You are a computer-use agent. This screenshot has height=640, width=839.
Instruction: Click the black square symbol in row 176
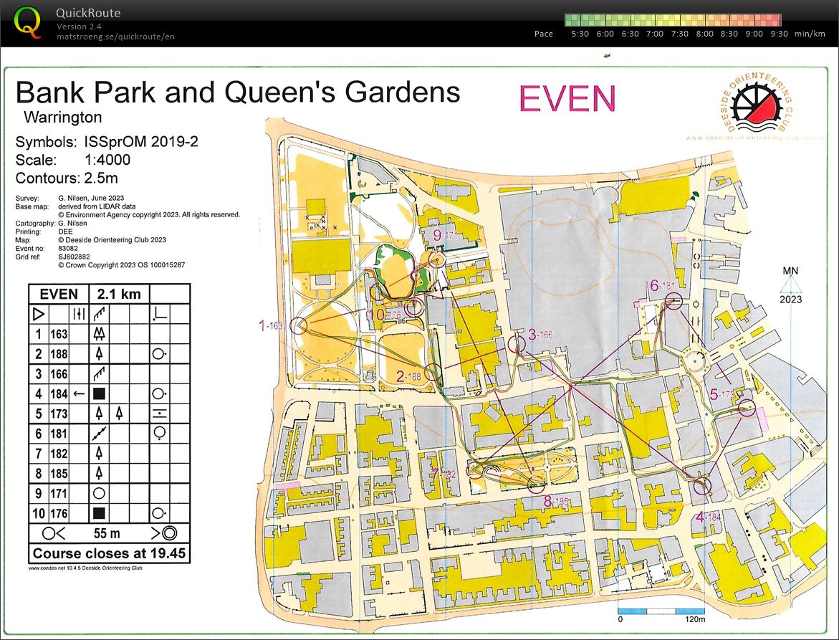[99, 514]
